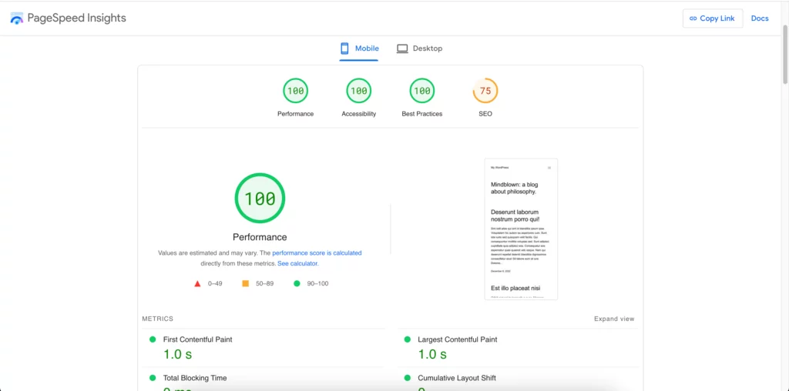Click the SEO label below its gauge
This screenshot has height=391, width=789.
[x=485, y=114]
